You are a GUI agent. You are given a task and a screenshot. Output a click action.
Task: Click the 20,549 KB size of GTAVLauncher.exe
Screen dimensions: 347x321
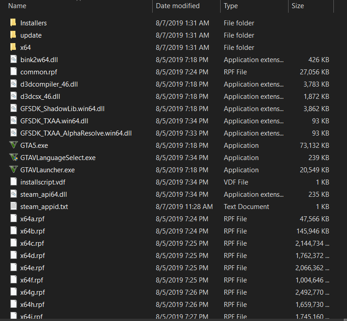click(x=314, y=170)
